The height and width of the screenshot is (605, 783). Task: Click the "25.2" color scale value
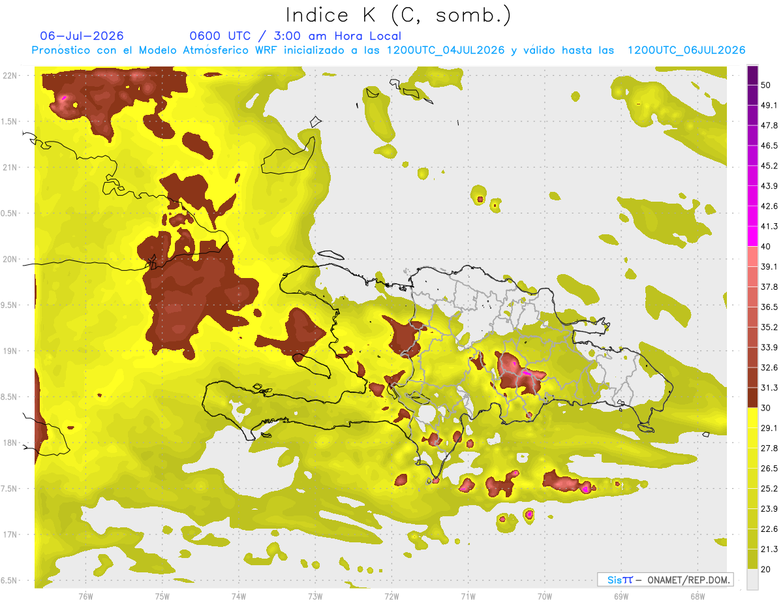(x=769, y=489)
